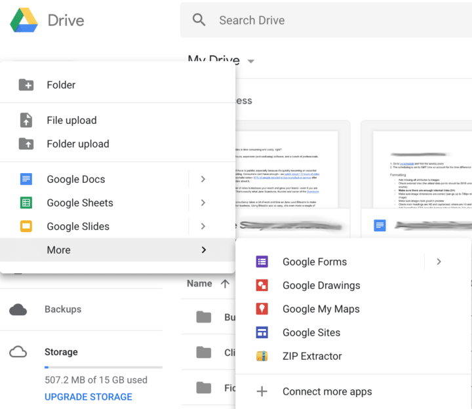This screenshot has width=472, height=409.
Task: Open the My Drive dropdown arrow
Action: tap(250, 61)
